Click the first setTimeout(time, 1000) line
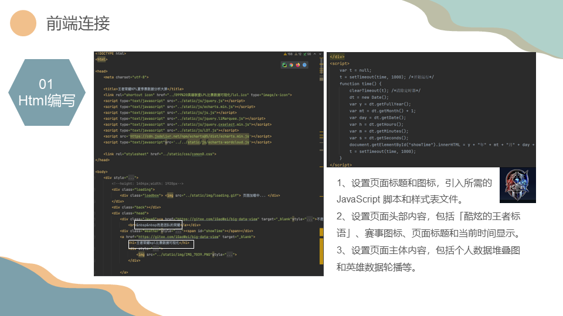 pyautogui.click(x=386, y=77)
